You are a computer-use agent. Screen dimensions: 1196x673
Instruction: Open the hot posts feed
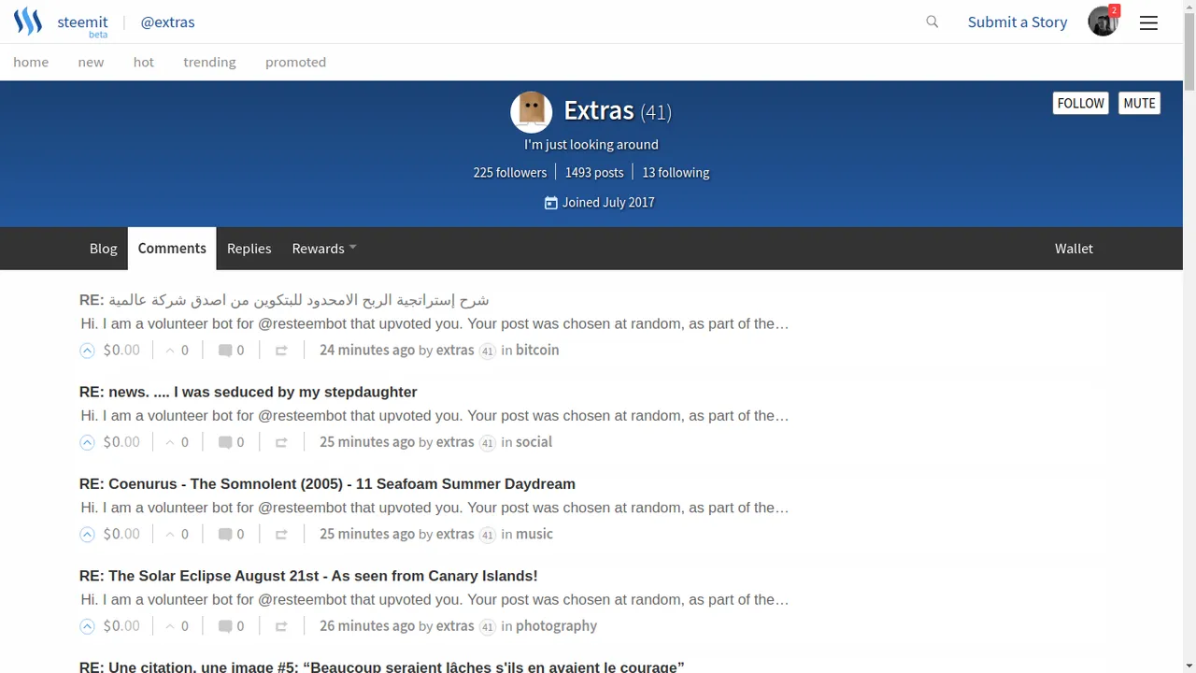[144, 62]
